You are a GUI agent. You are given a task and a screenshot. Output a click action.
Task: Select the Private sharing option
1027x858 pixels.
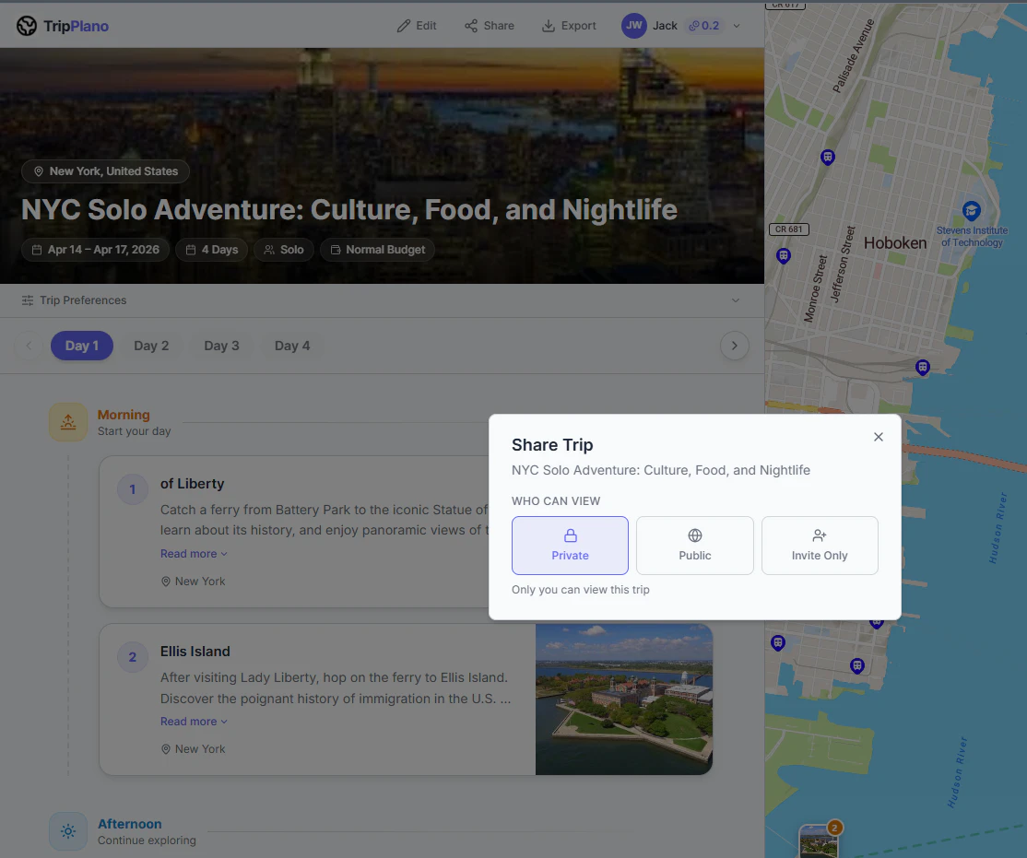[570, 545]
